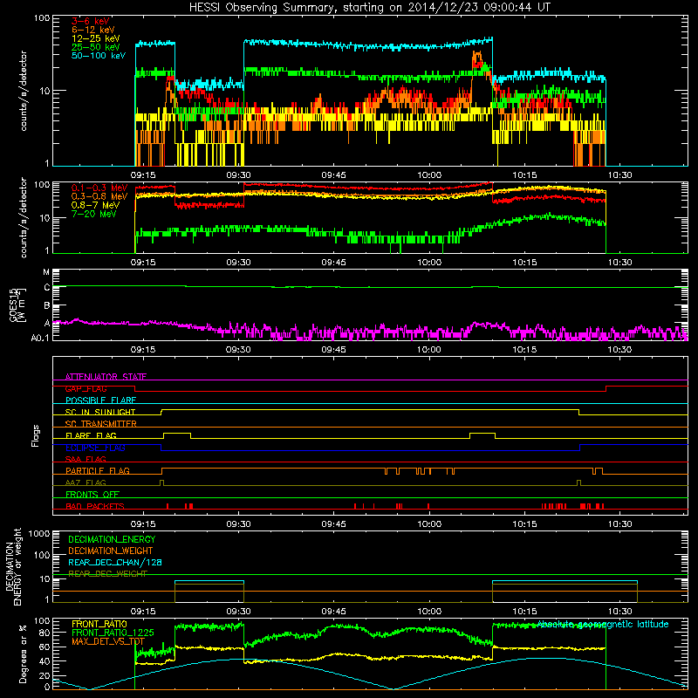Click the 09:45 time label under the GOES15 panel
The height and width of the screenshot is (698, 698).
click(x=334, y=350)
